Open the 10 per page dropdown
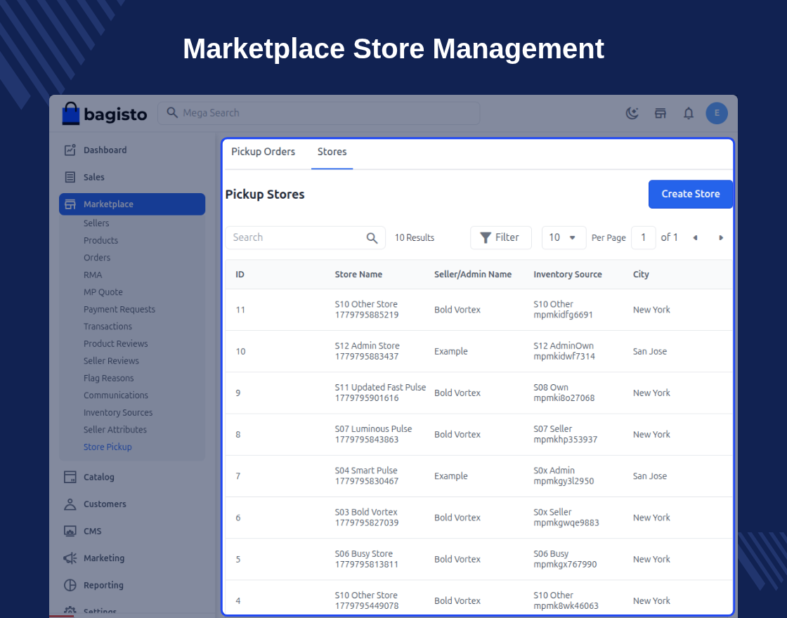This screenshot has height=618, width=787. point(564,238)
